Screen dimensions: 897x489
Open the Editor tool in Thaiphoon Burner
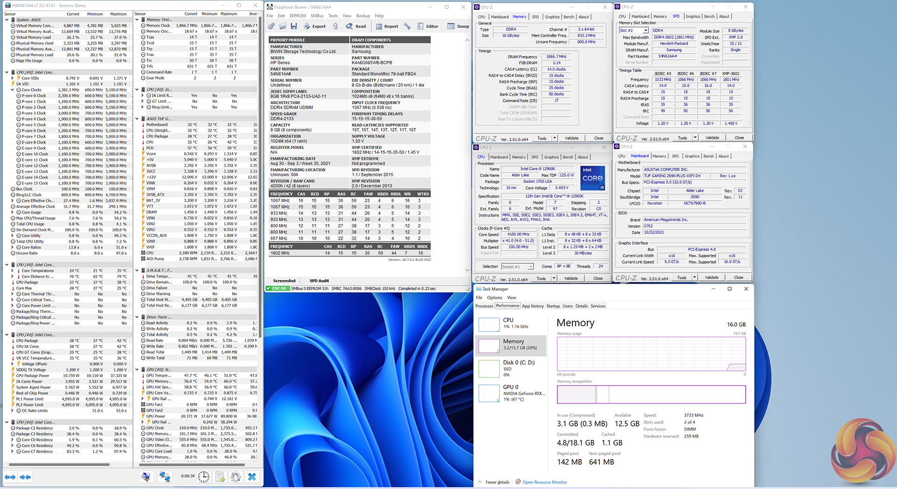click(x=427, y=27)
